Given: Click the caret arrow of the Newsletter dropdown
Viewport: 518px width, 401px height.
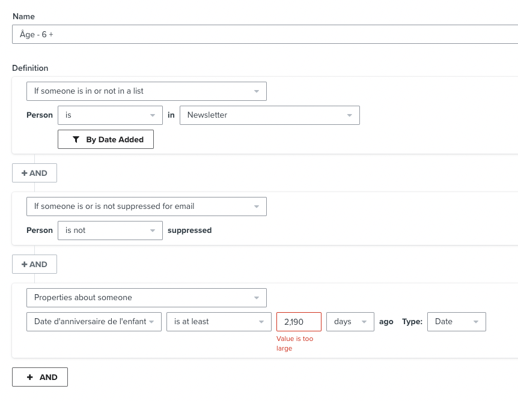Looking at the screenshot, I should click(x=350, y=115).
